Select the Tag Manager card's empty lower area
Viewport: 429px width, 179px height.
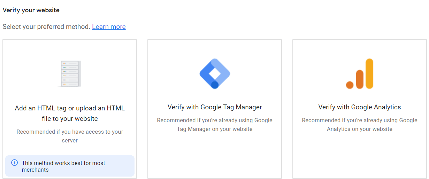[215, 156]
